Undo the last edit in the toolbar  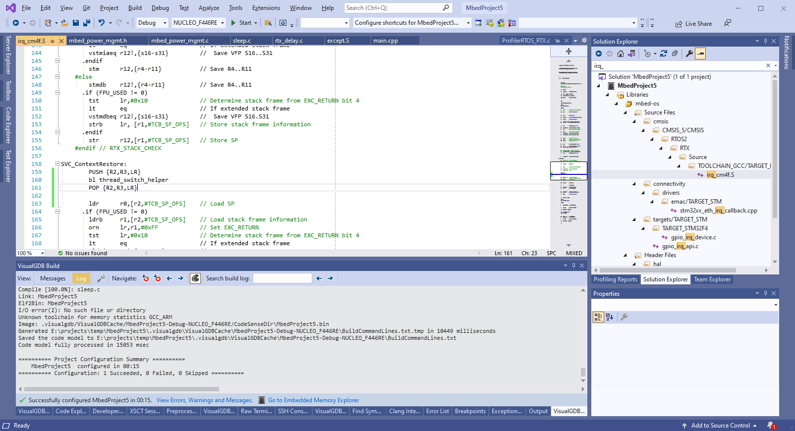click(x=102, y=23)
